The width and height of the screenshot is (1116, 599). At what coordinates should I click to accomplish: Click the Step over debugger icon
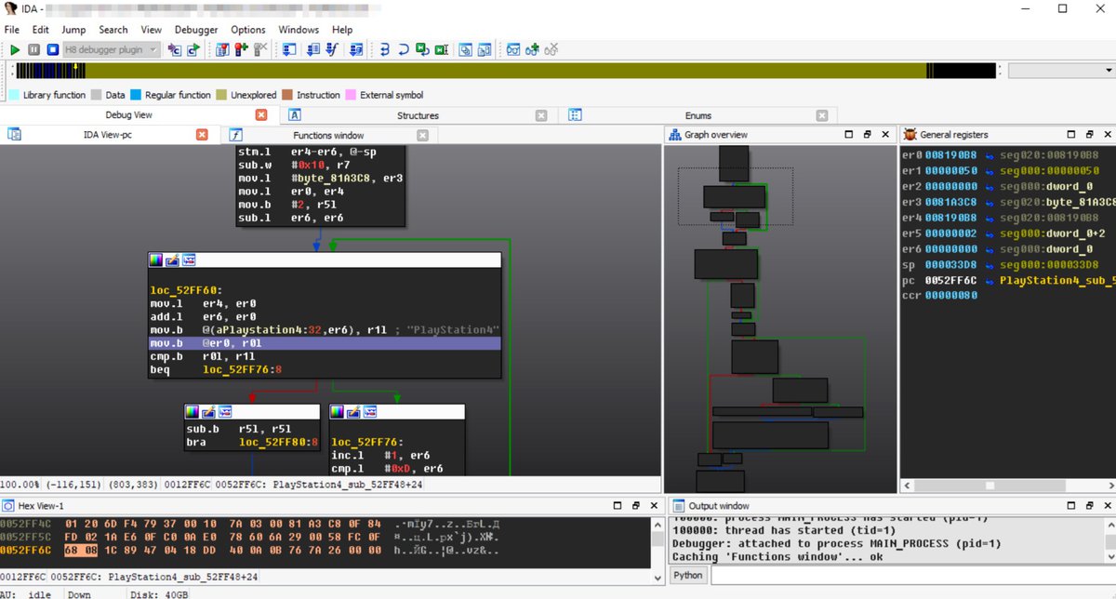pyautogui.click(x=404, y=49)
